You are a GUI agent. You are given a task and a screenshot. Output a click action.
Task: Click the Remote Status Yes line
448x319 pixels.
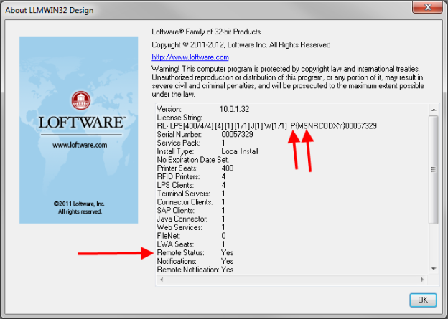click(195, 252)
